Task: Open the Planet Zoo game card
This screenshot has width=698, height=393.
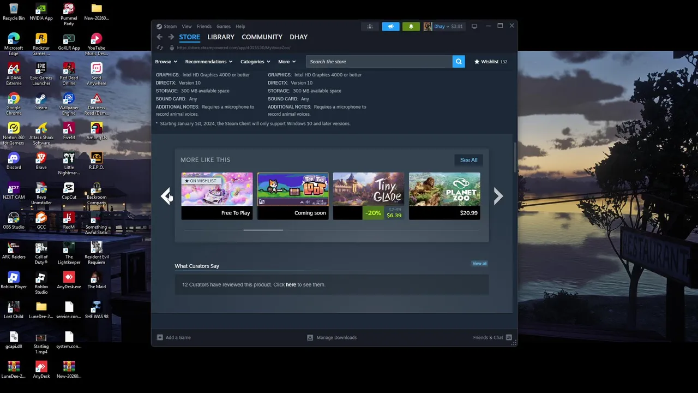Action: tap(444, 196)
